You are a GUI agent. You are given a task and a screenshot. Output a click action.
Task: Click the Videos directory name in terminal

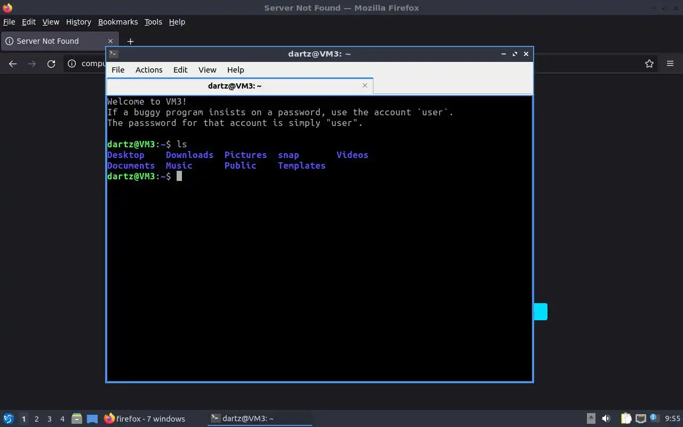pyautogui.click(x=352, y=155)
